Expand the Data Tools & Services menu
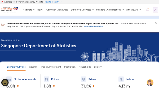 [82, 10]
